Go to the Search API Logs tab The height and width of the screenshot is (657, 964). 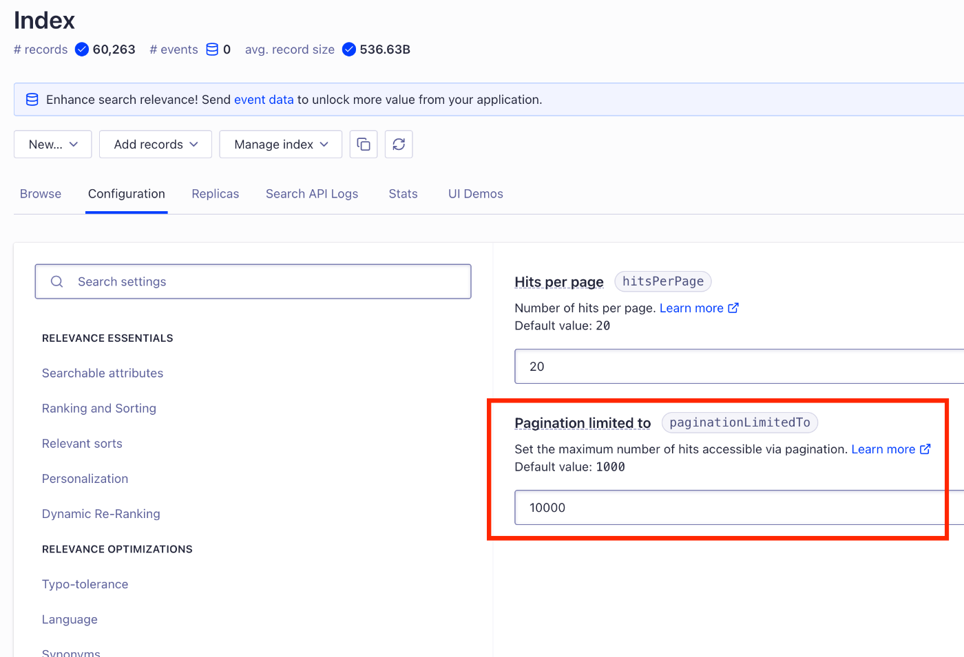[x=312, y=194]
